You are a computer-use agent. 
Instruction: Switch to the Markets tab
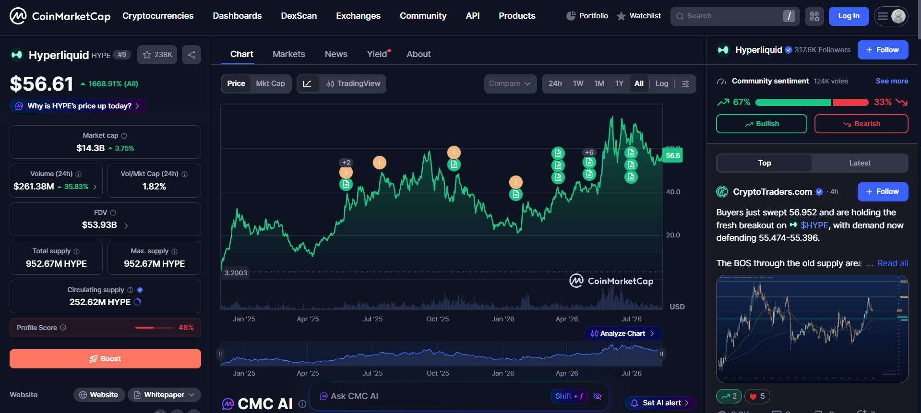click(289, 54)
